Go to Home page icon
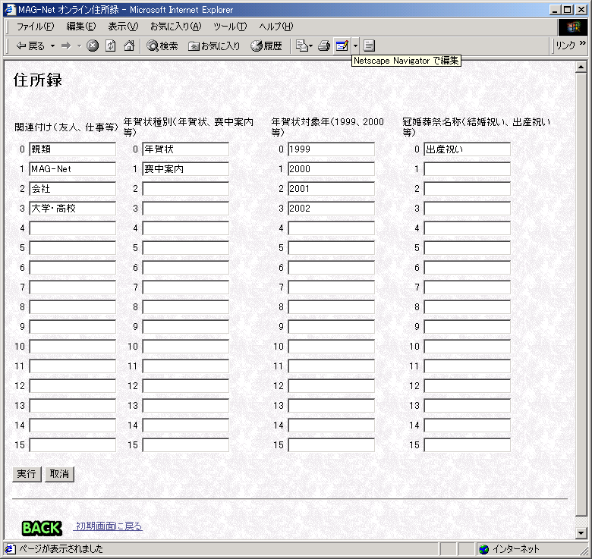 128,46
